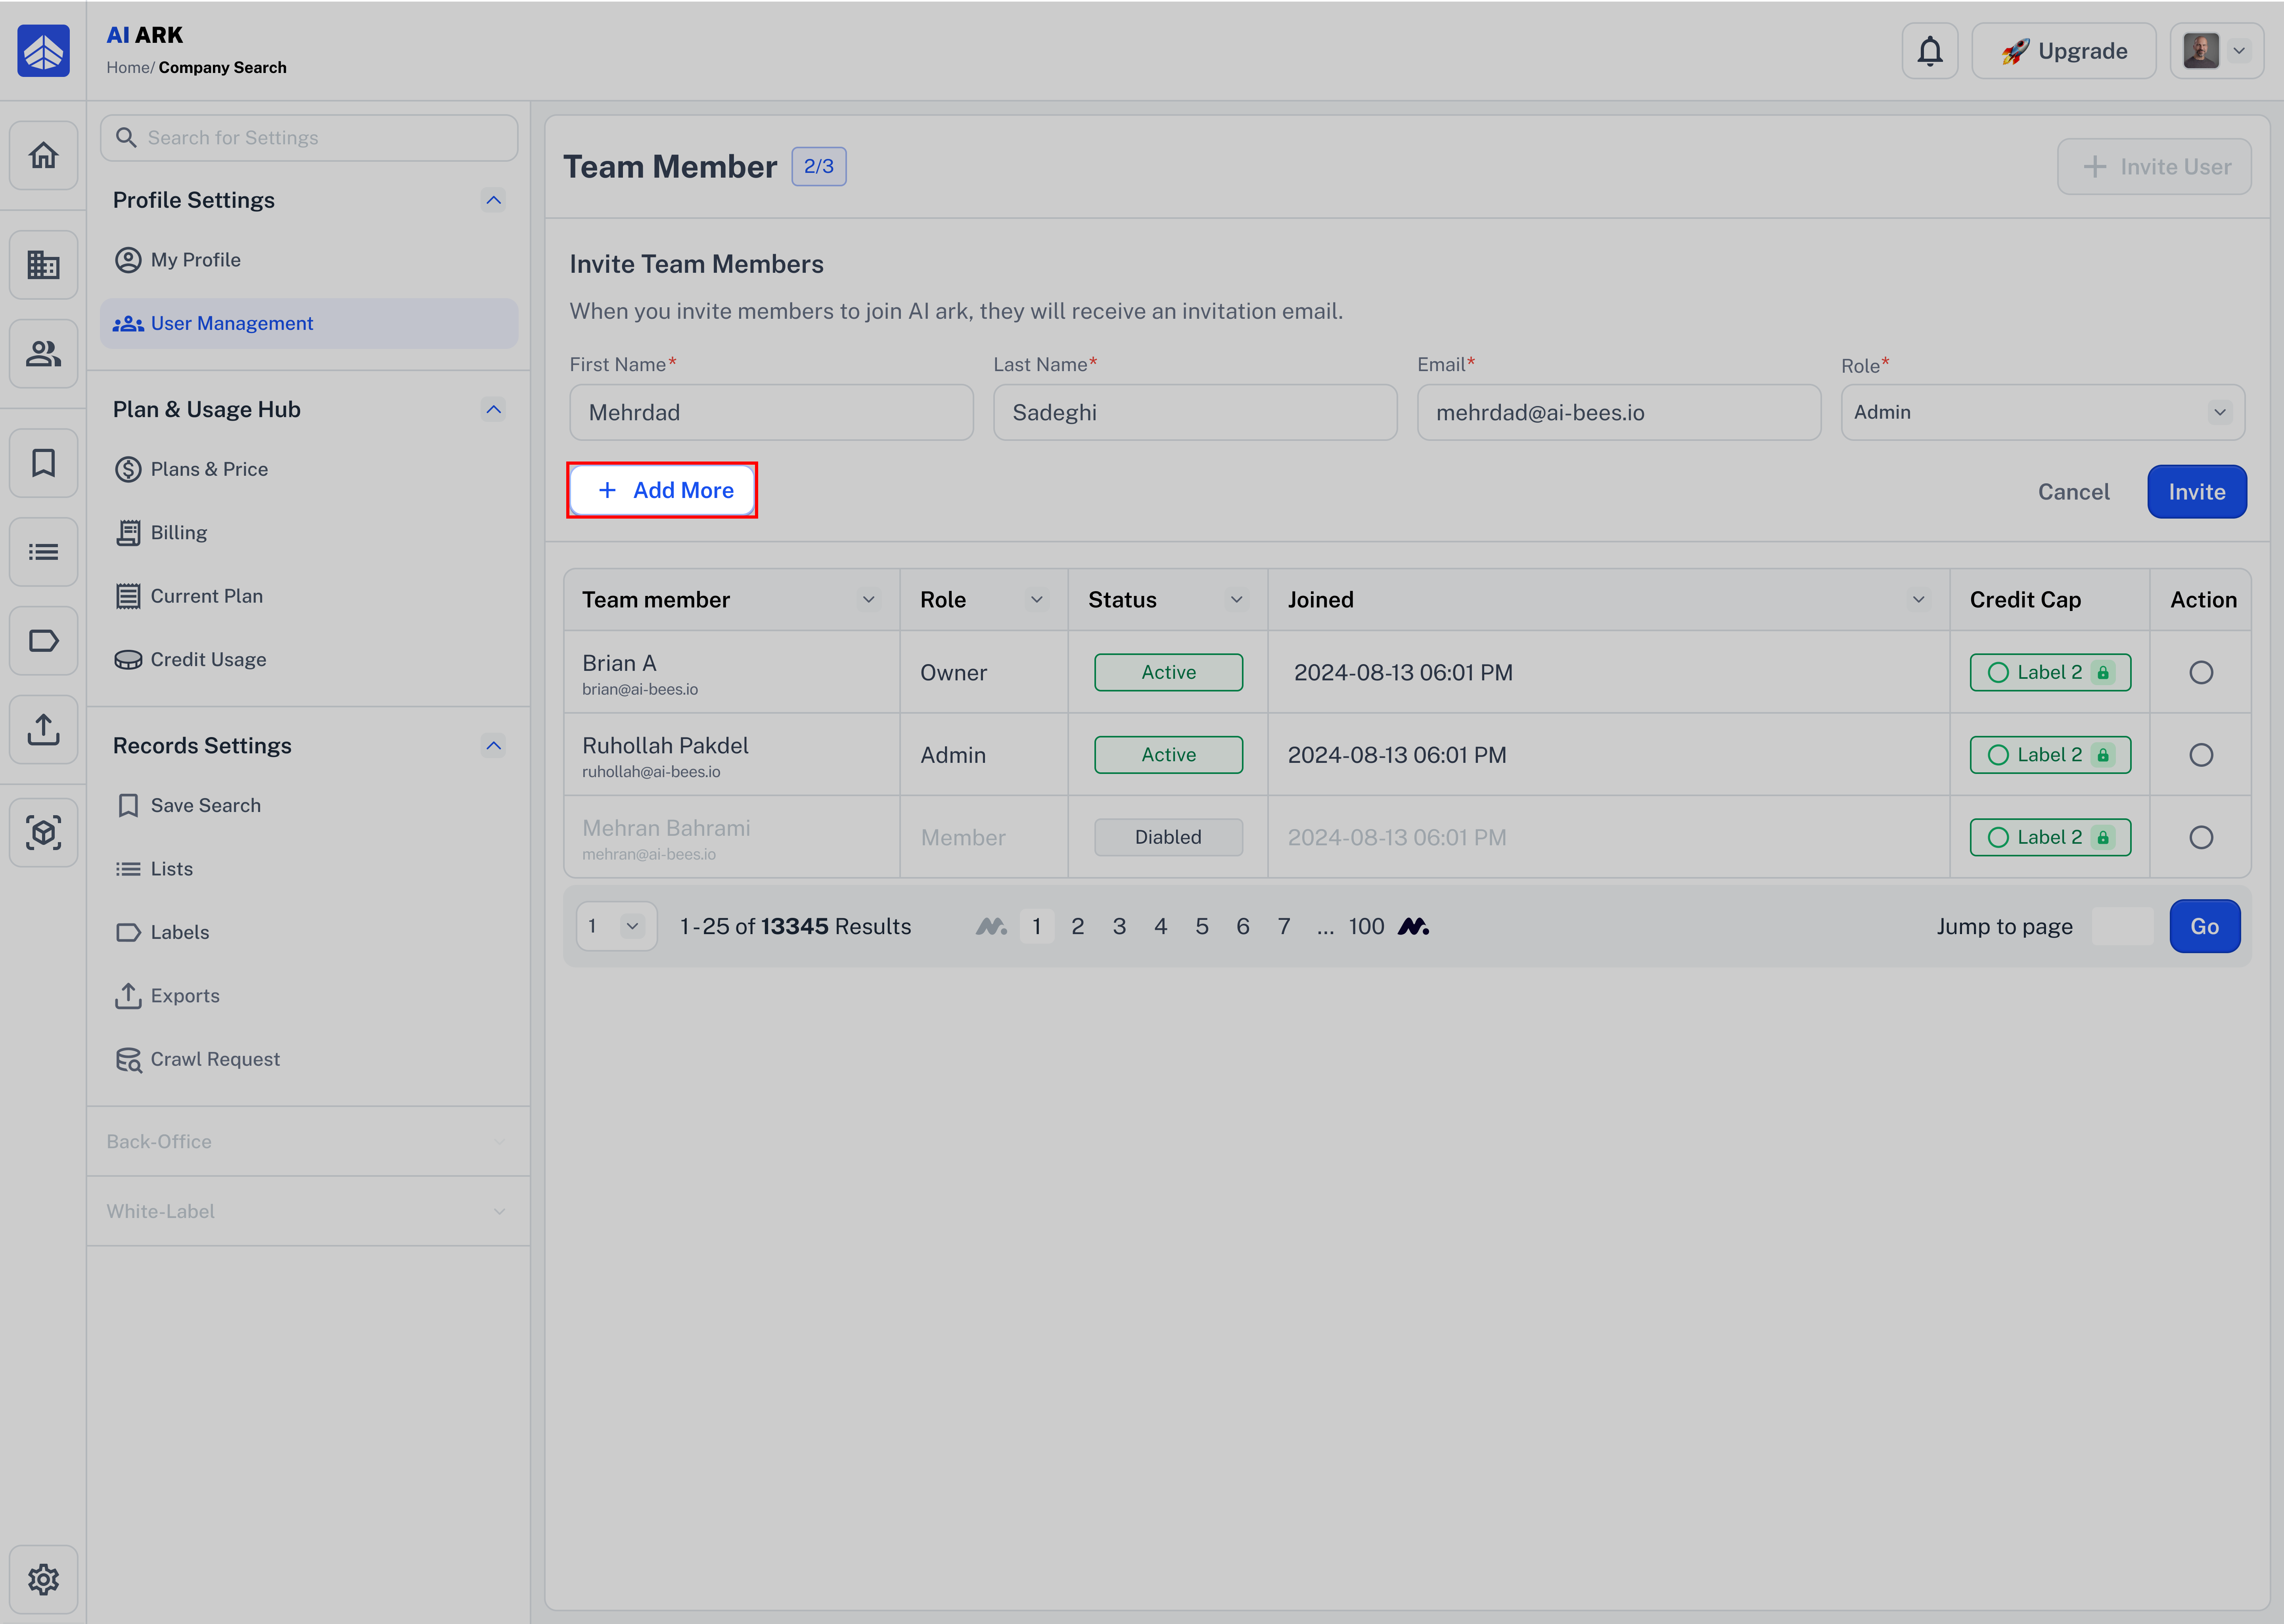Viewport: 2284px width, 1624px height.
Task: Open the Labels tag icon in rail
Action: [43, 641]
